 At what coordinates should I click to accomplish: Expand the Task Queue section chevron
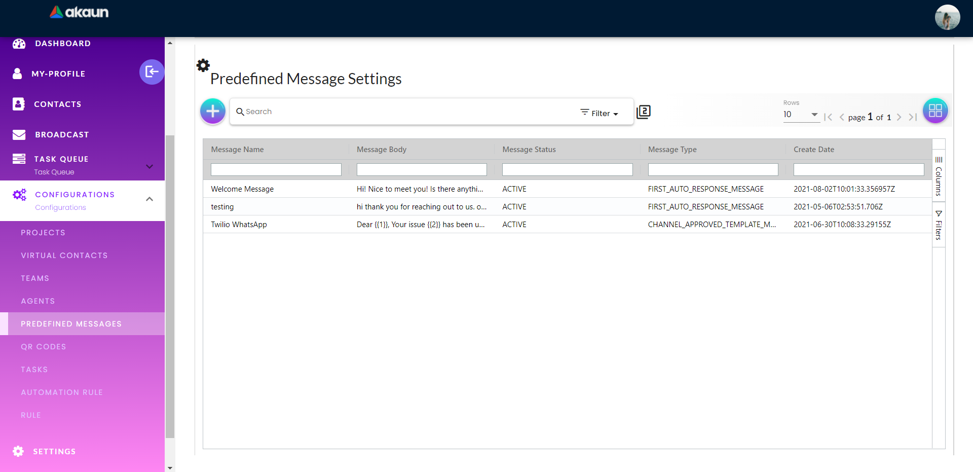coord(149,166)
